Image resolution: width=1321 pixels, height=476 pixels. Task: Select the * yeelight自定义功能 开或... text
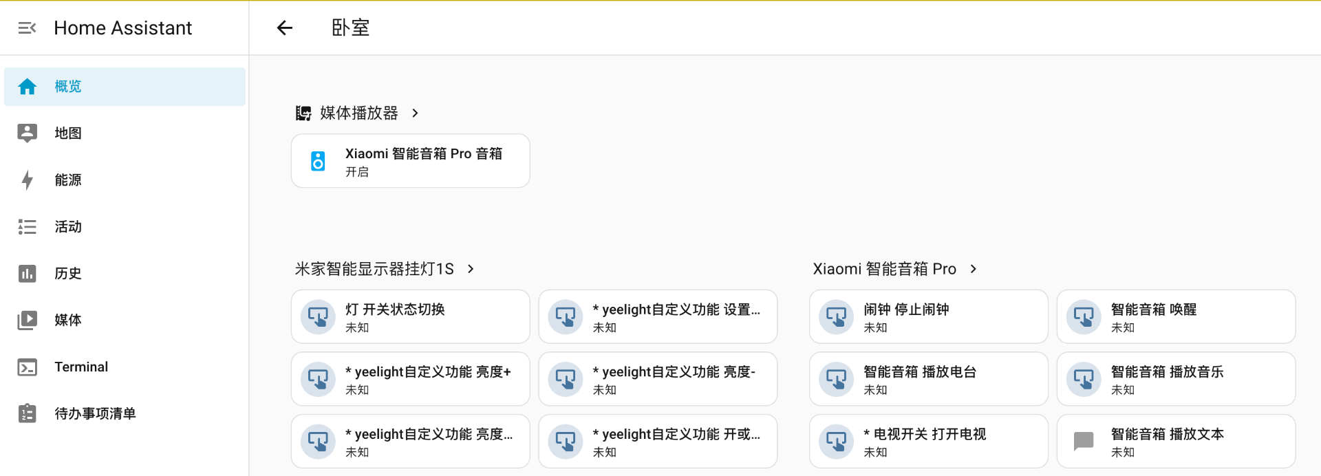[677, 434]
